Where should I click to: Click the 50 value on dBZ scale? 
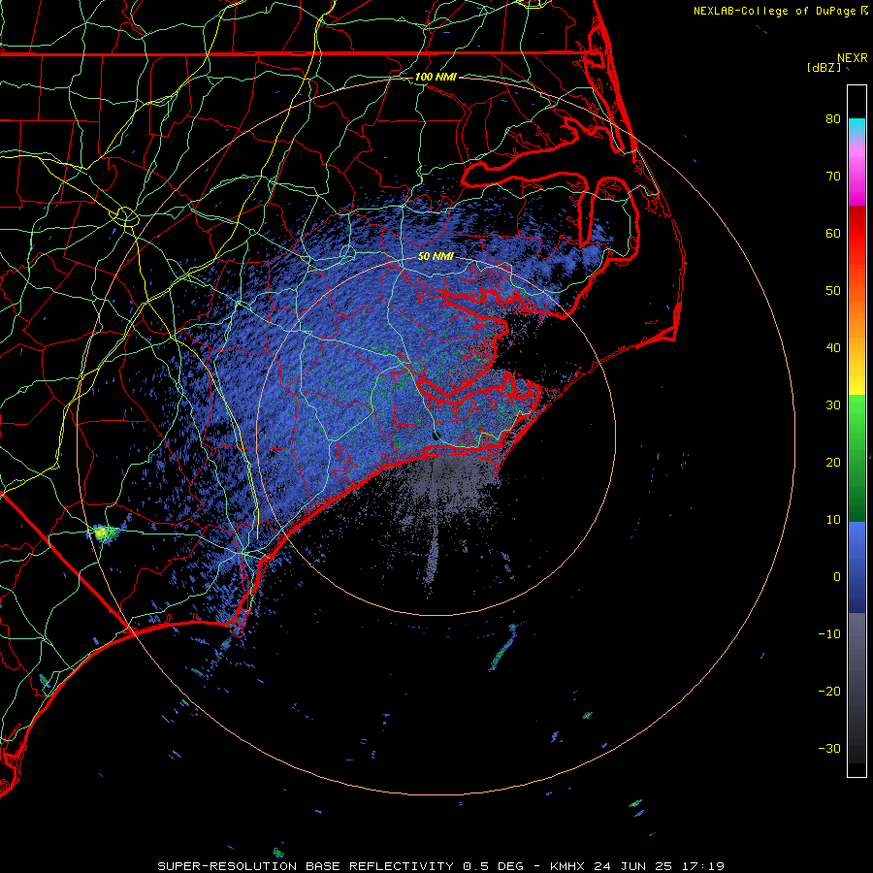833,291
